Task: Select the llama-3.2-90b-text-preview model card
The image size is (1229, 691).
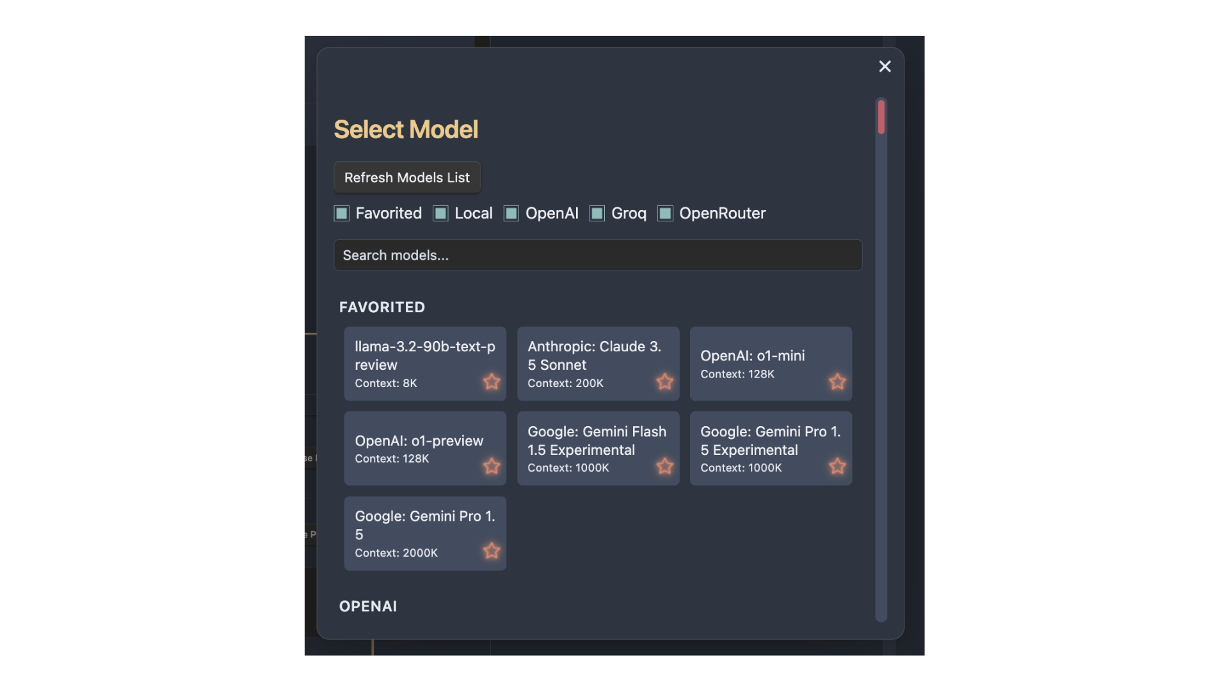Action: click(x=425, y=364)
